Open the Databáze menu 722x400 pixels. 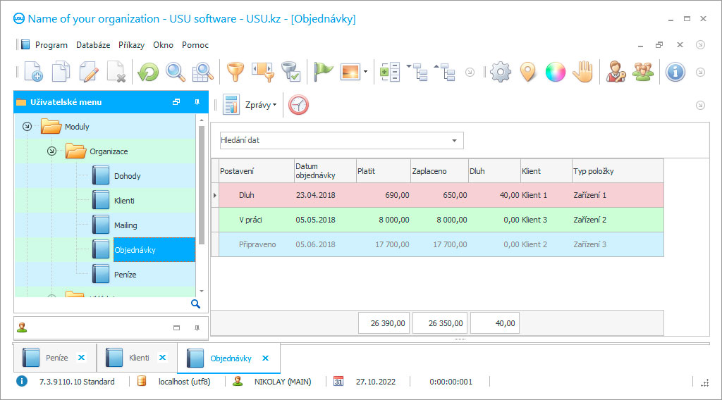tap(93, 45)
